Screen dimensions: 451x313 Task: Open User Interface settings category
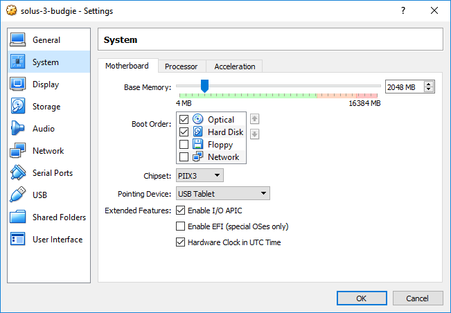pyautogui.click(x=49, y=239)
